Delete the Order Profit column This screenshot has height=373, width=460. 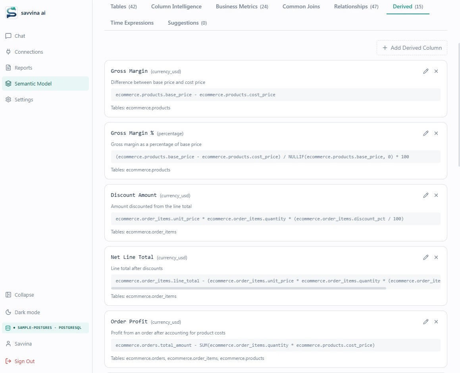click(436, 322)
